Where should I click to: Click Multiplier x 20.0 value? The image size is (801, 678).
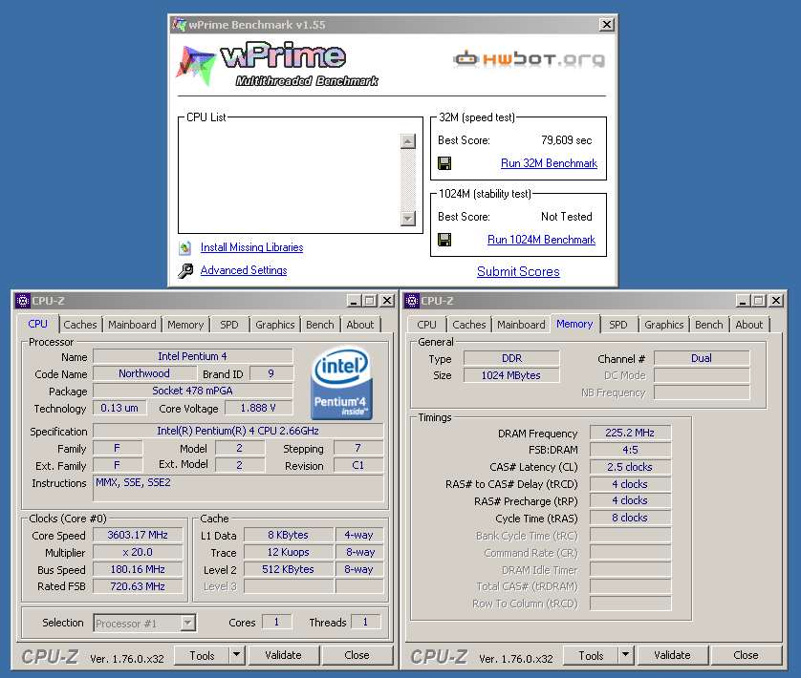pyautogui.click(x=138, y=552)
